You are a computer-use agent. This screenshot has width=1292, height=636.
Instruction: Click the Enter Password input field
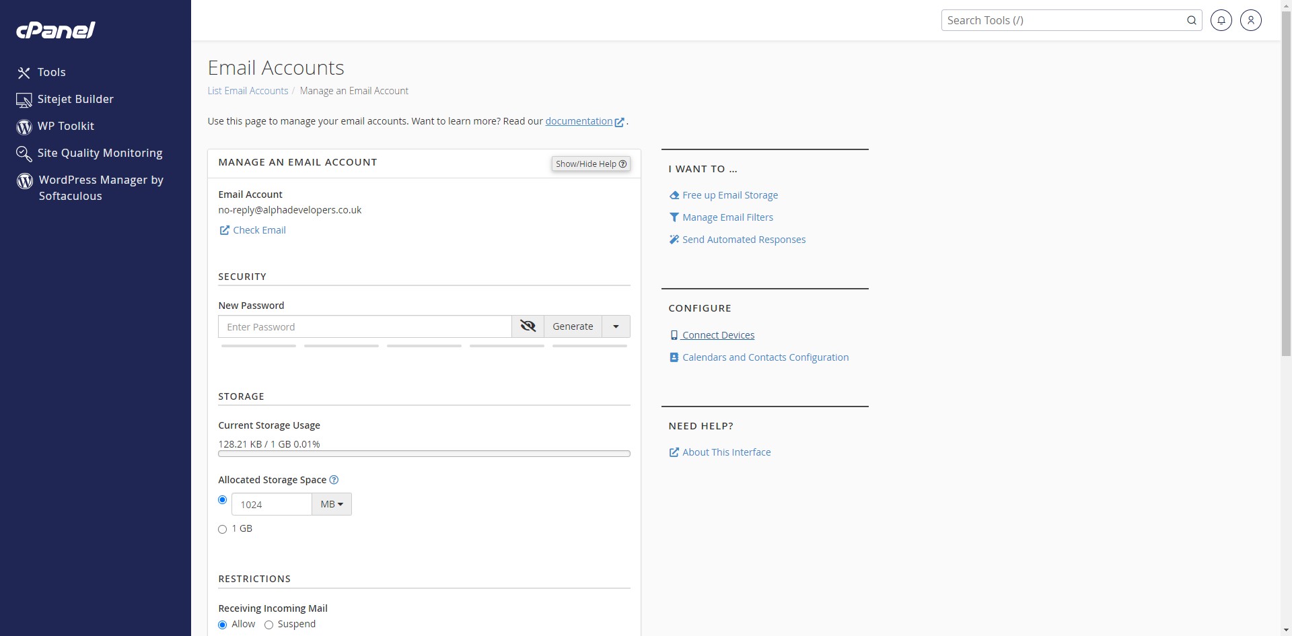[365, 327]
